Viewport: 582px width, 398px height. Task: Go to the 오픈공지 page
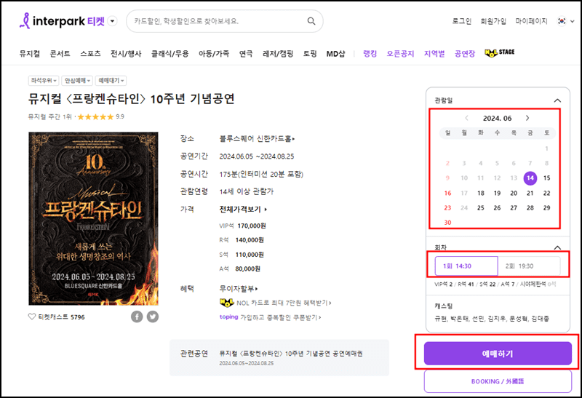pyautogui.click(x=400, y=53)
